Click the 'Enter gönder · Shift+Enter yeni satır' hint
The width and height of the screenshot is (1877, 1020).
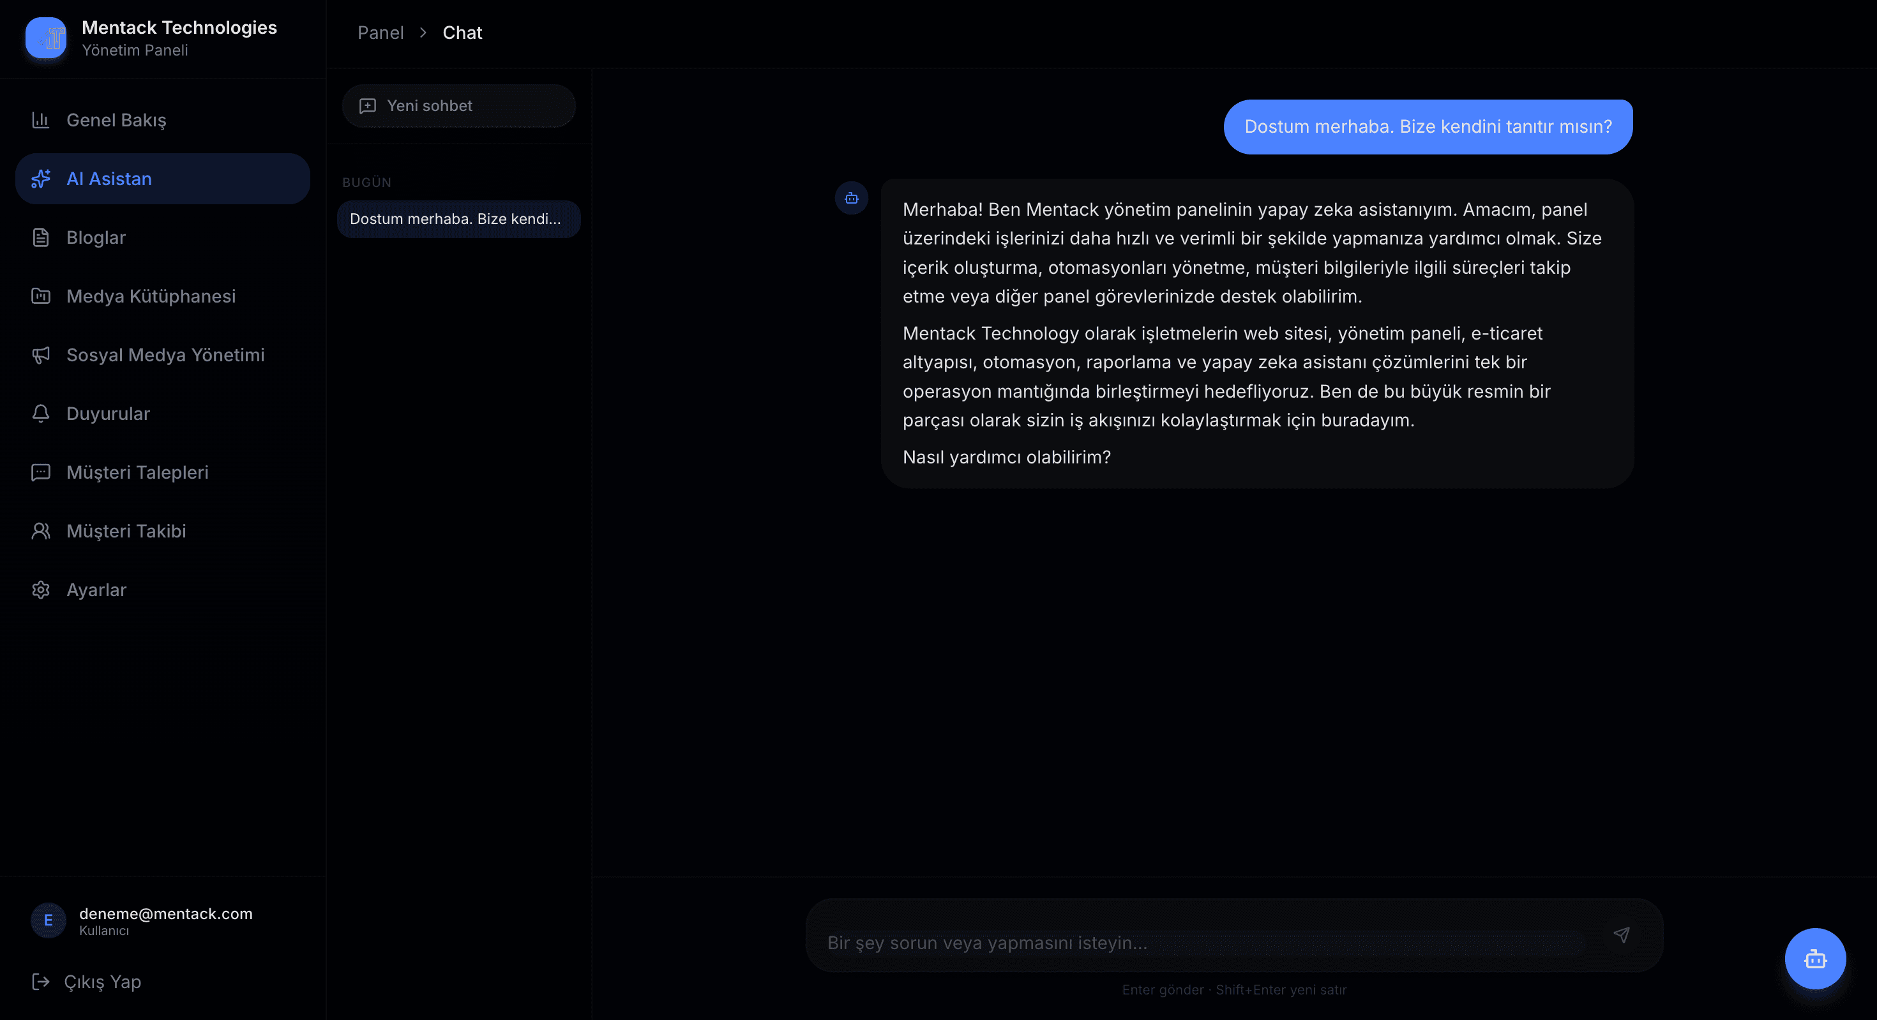[x=1234, y=989]
